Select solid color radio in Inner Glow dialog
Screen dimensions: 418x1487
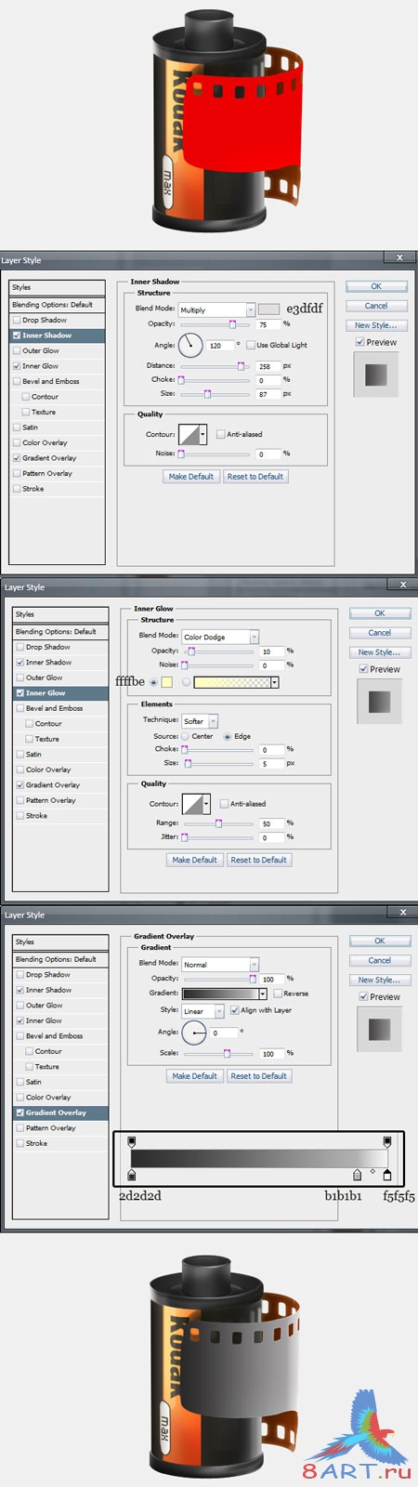tap(153, 682)
